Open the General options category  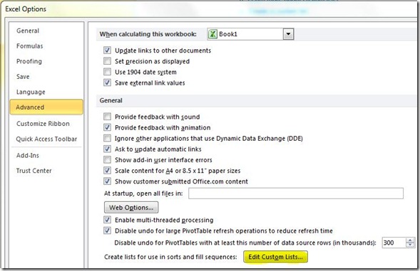click(x=28, y=31)
